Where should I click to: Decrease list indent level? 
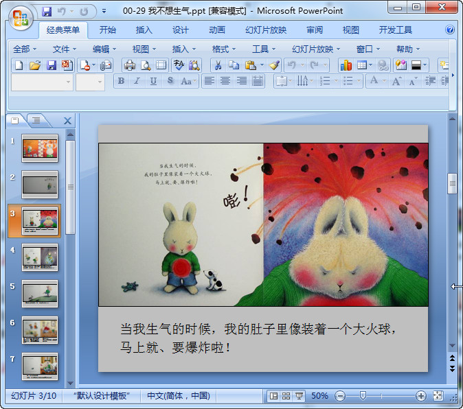point(430,81)
